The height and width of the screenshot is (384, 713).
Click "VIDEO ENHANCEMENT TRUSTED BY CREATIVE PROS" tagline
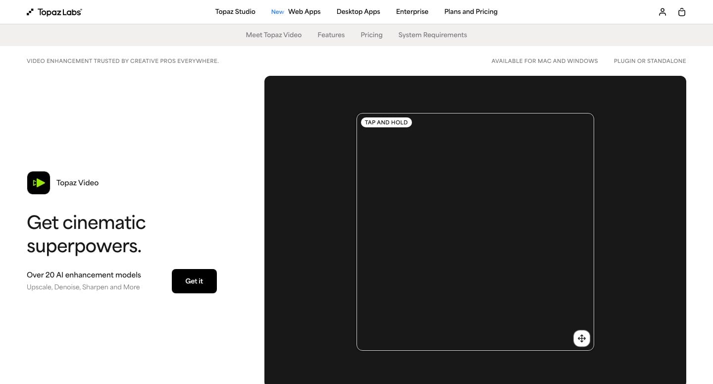point(123,61)
